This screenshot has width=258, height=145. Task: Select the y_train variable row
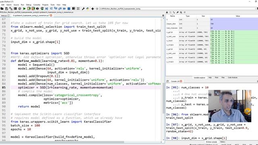[x=212, y=62]
